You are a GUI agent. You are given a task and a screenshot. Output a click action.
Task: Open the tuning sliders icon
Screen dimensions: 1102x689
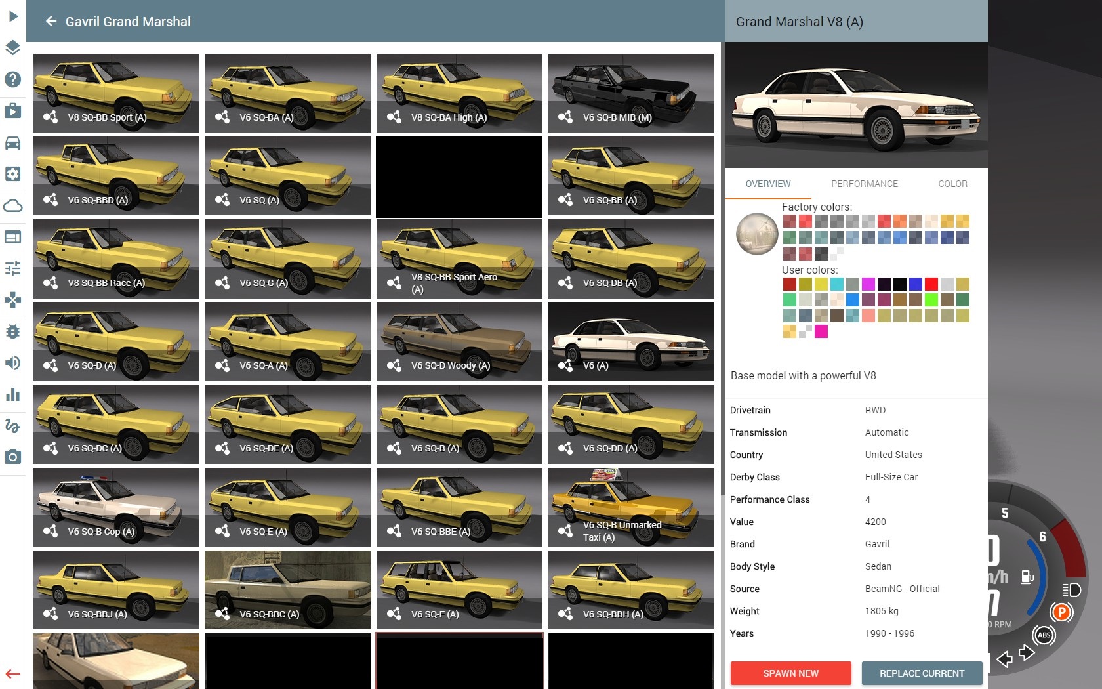(12, 268)
